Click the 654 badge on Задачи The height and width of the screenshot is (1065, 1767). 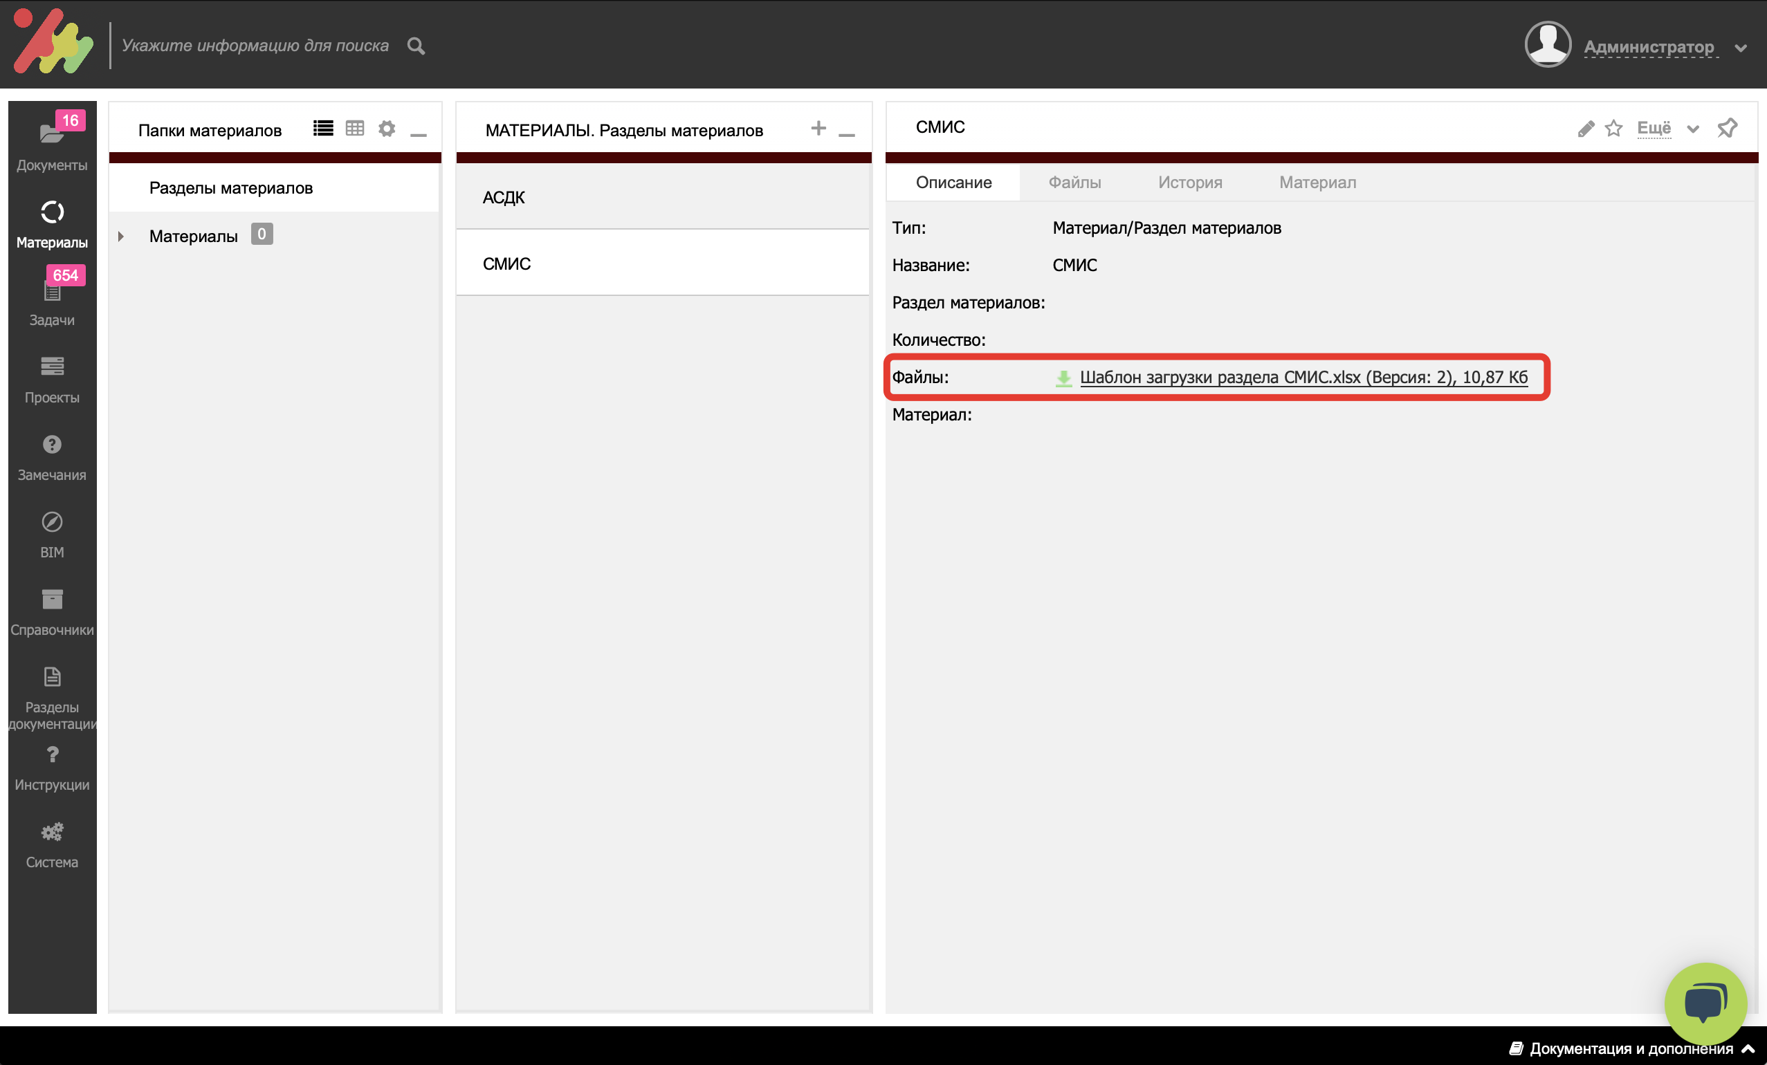65,275
